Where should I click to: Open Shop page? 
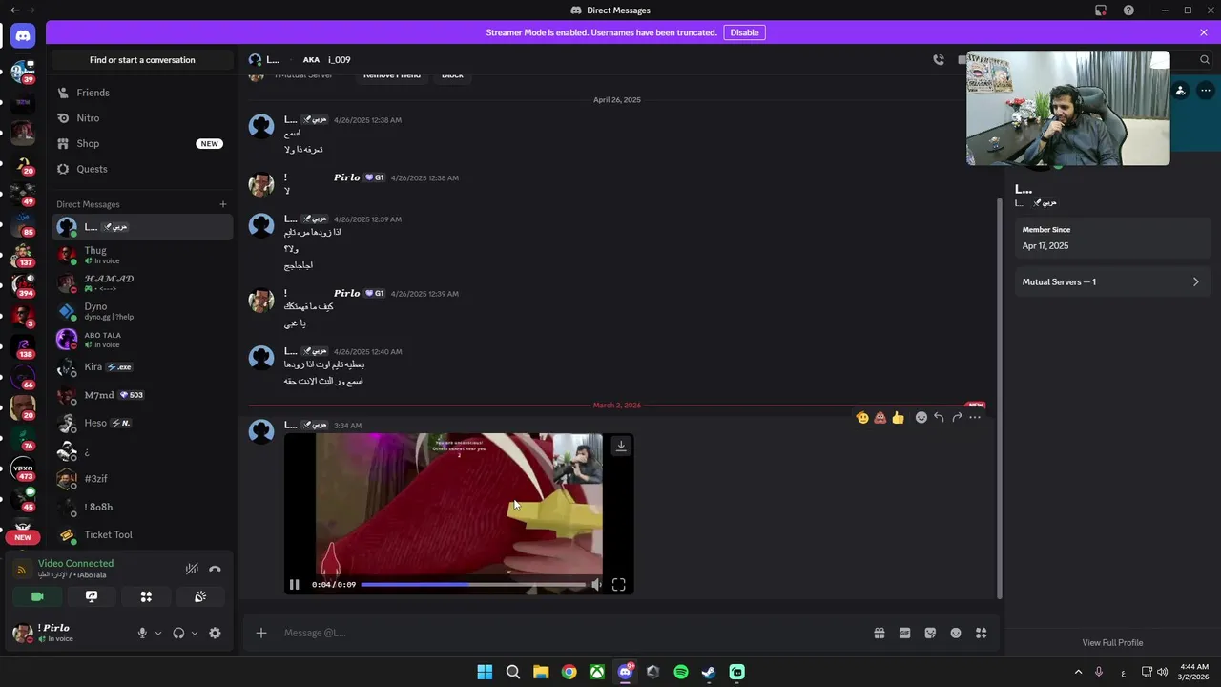coord(142,143)
